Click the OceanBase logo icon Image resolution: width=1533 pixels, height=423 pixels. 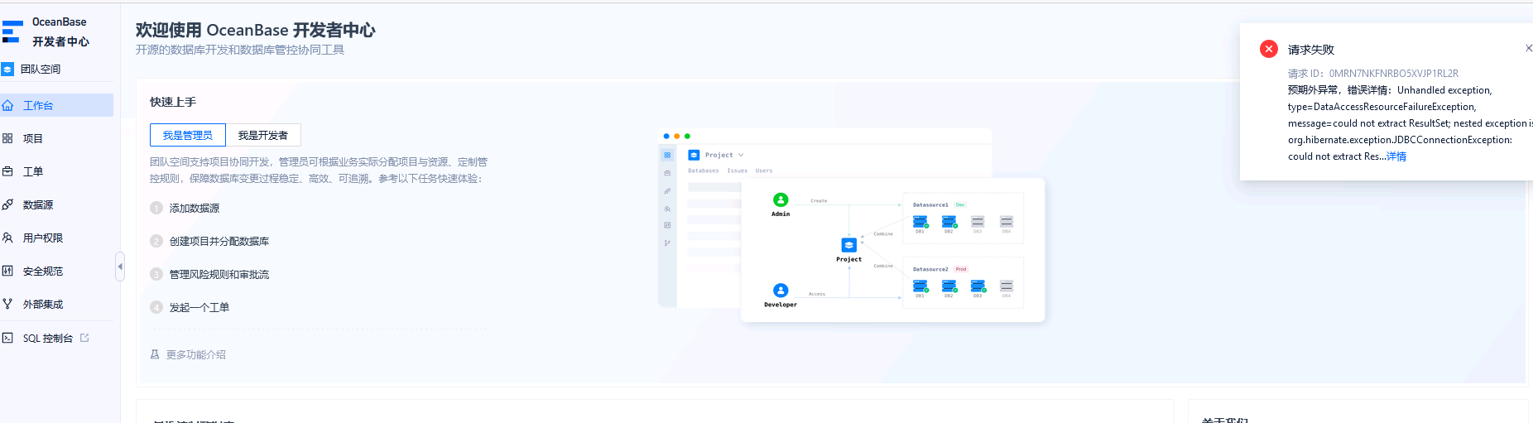click(x=11, y=31)
